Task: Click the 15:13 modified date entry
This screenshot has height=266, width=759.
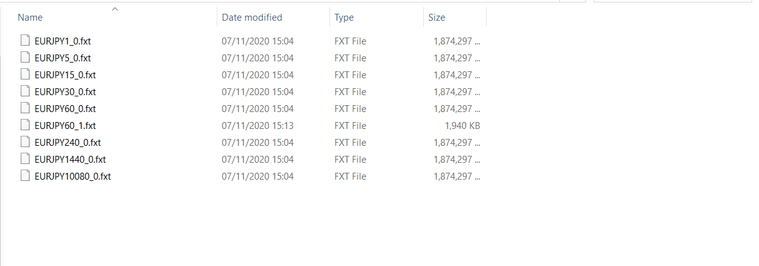Action: pyautogui.click(x=282, y=125)
